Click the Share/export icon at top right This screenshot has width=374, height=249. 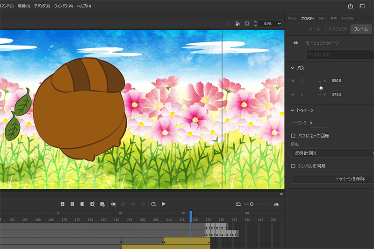tap(350, 6)
